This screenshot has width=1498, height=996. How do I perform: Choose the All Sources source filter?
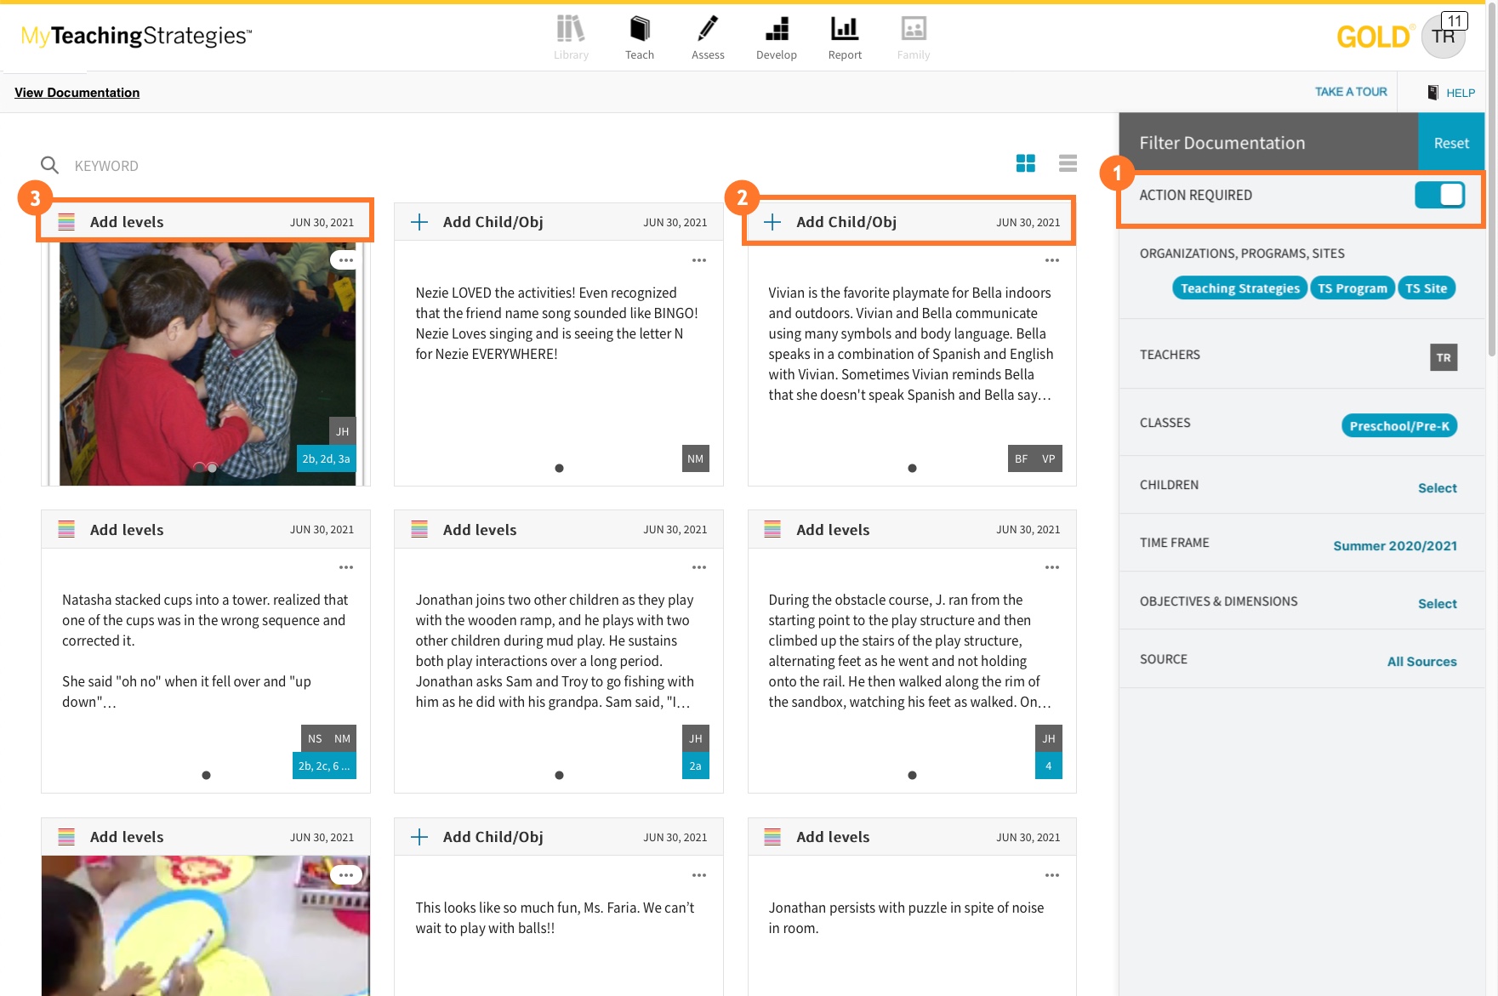click(x=1421, y=662)
